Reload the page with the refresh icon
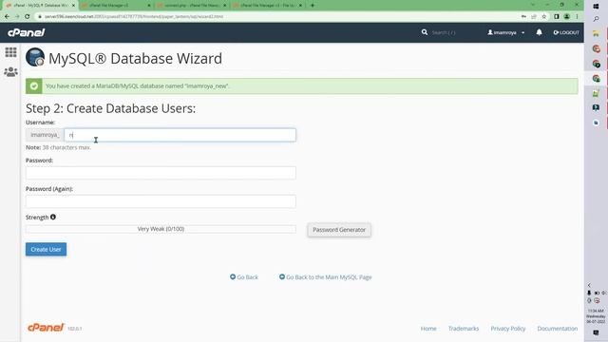 pyautogui.click(x=28, y=17)
